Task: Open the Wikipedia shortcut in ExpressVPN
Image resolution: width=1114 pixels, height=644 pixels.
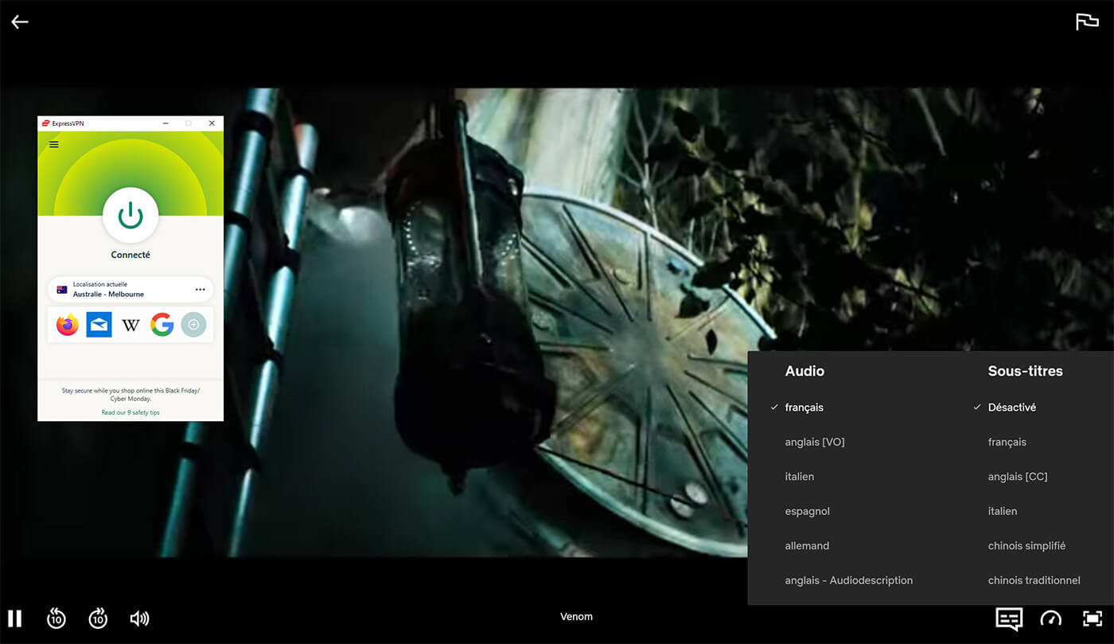Action: pyautogui.click(x=130, y=325)
